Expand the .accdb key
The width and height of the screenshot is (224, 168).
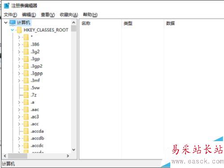(19, 138)
